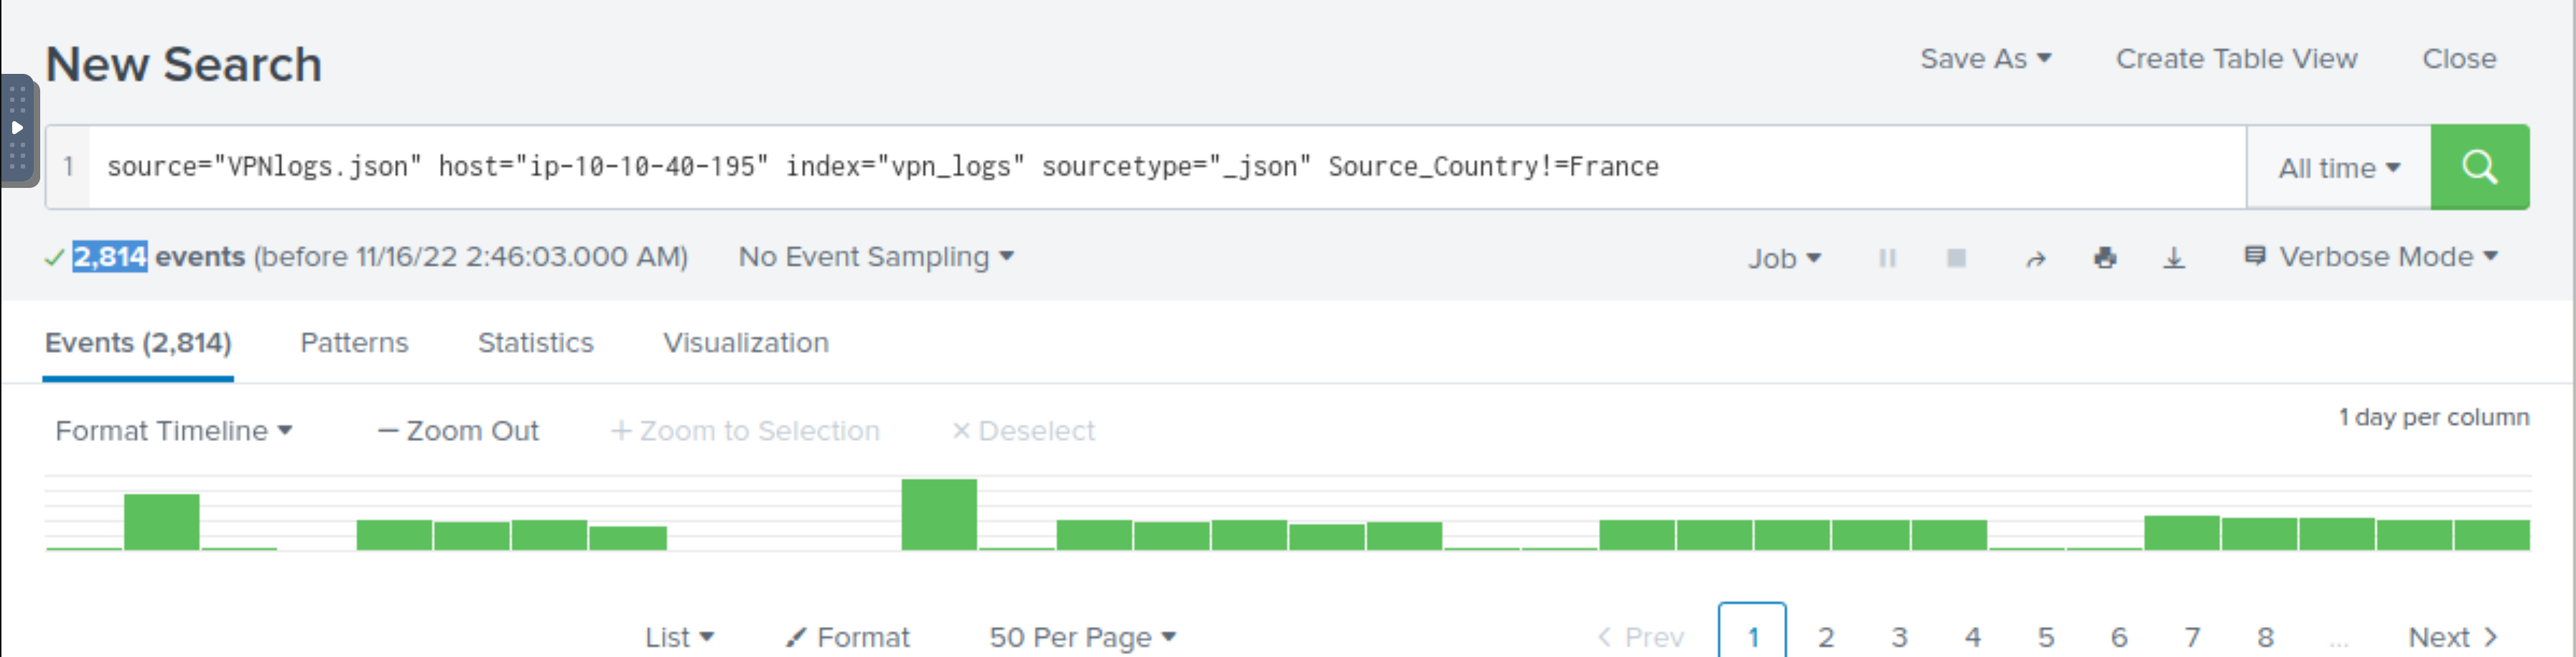
Task: Print the search results
Action: [x=2105, y=259]
